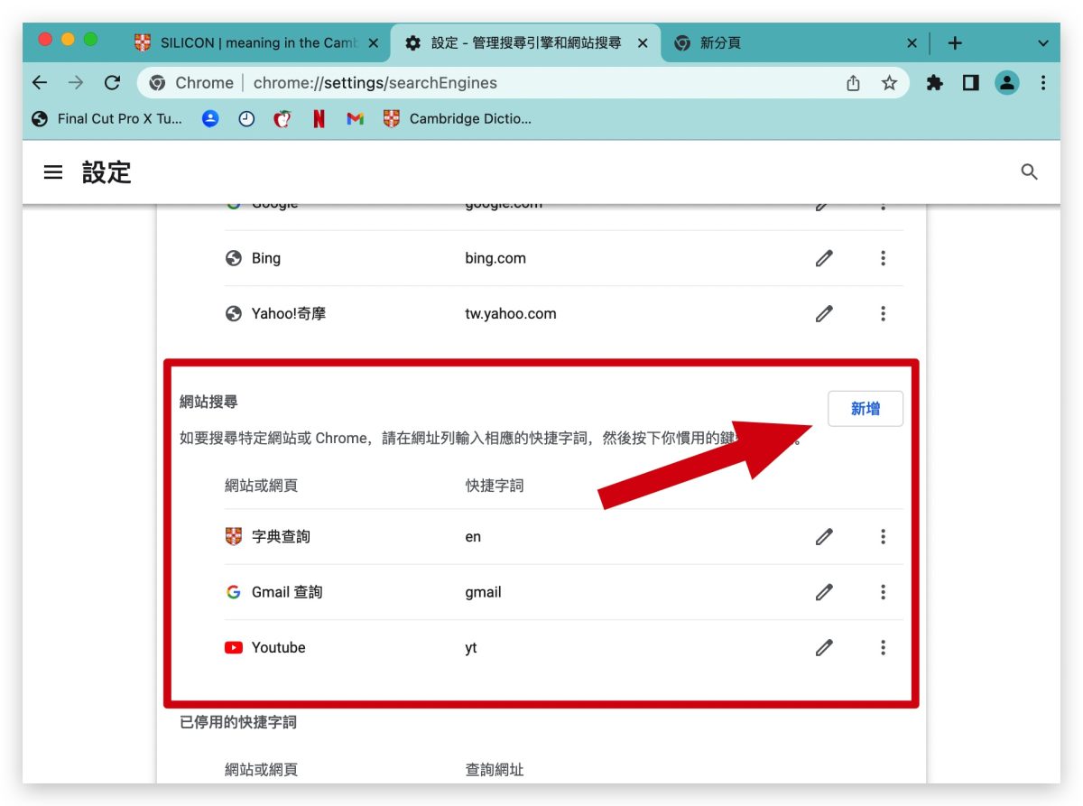
Task: Click the browser forward arrow
Action: pyautogui.click(x=76, y=83)
